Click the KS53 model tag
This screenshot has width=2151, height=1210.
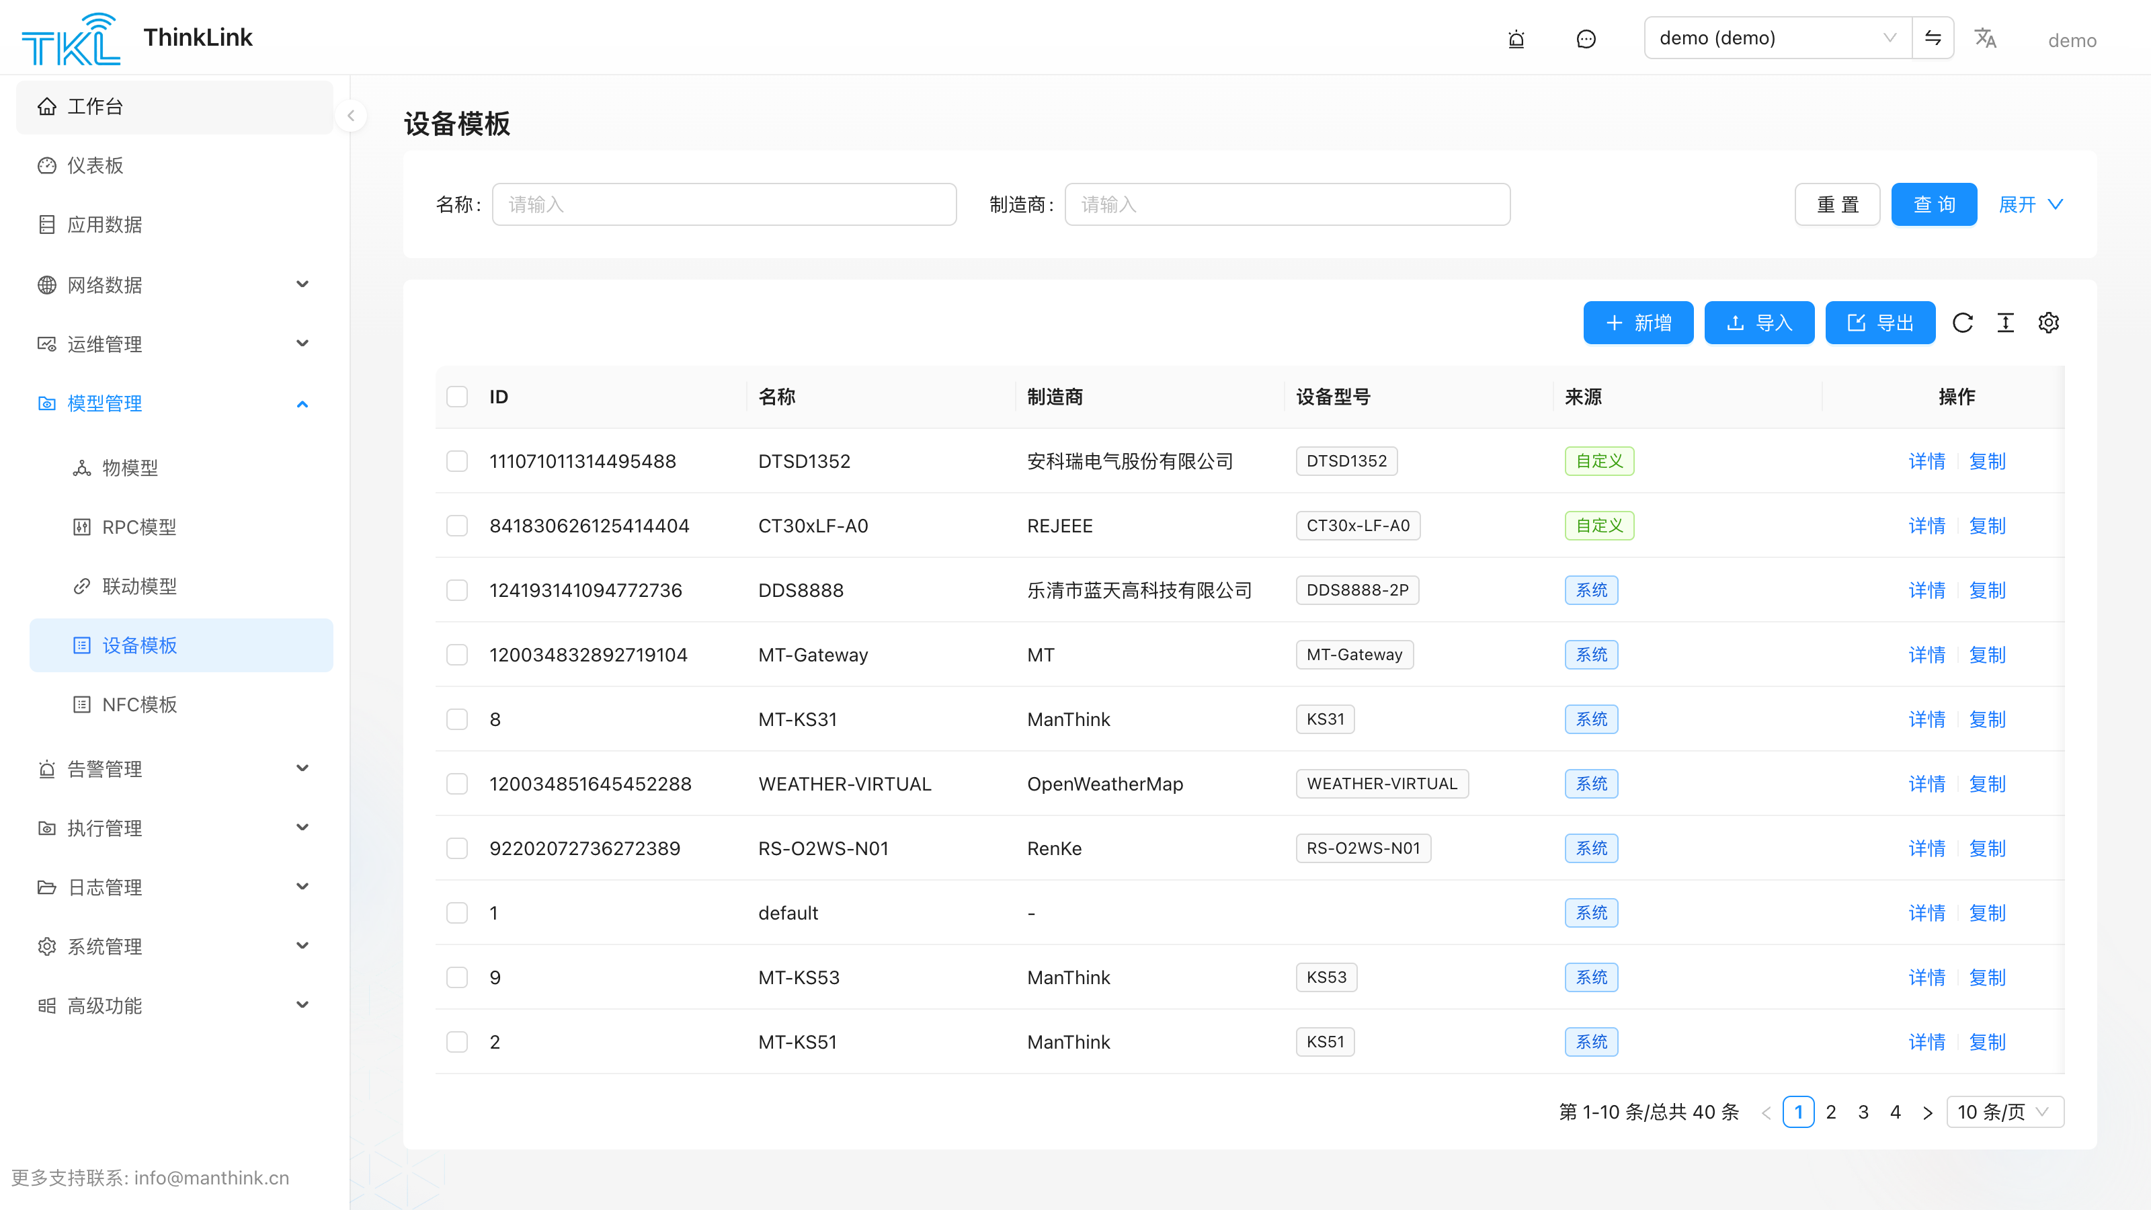[x=1327, y=977]
